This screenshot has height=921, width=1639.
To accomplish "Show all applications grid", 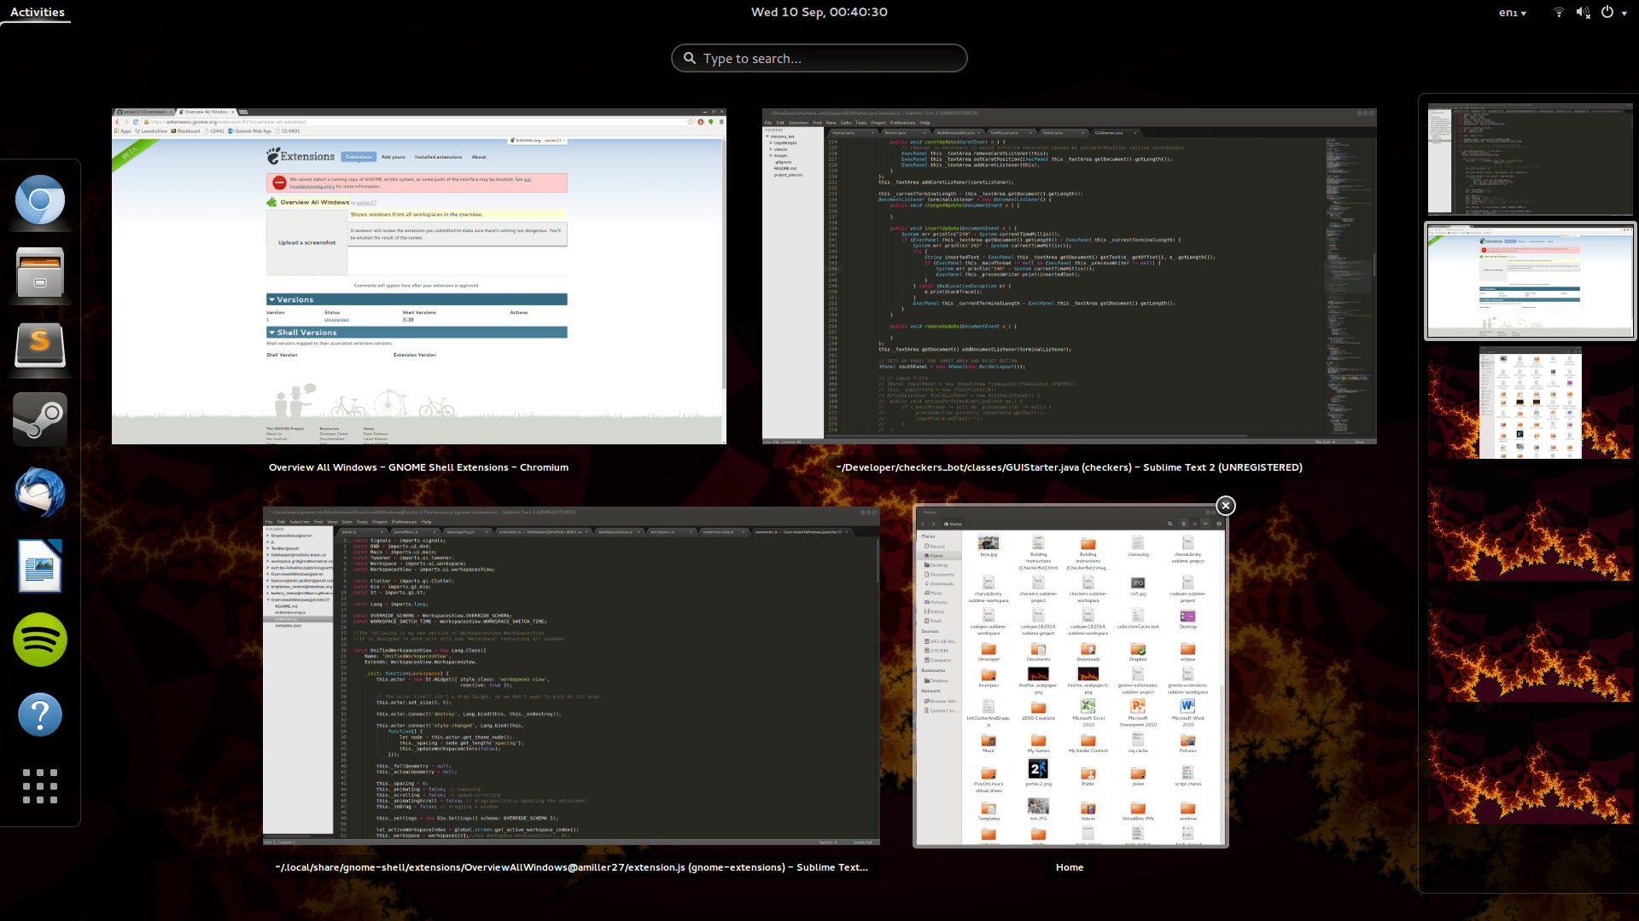I will tap(40, 785).
